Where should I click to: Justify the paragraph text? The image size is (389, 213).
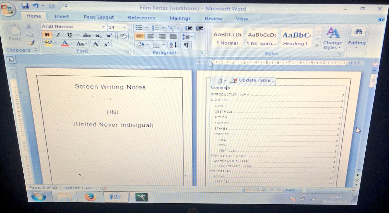click(x=173, y=36)
